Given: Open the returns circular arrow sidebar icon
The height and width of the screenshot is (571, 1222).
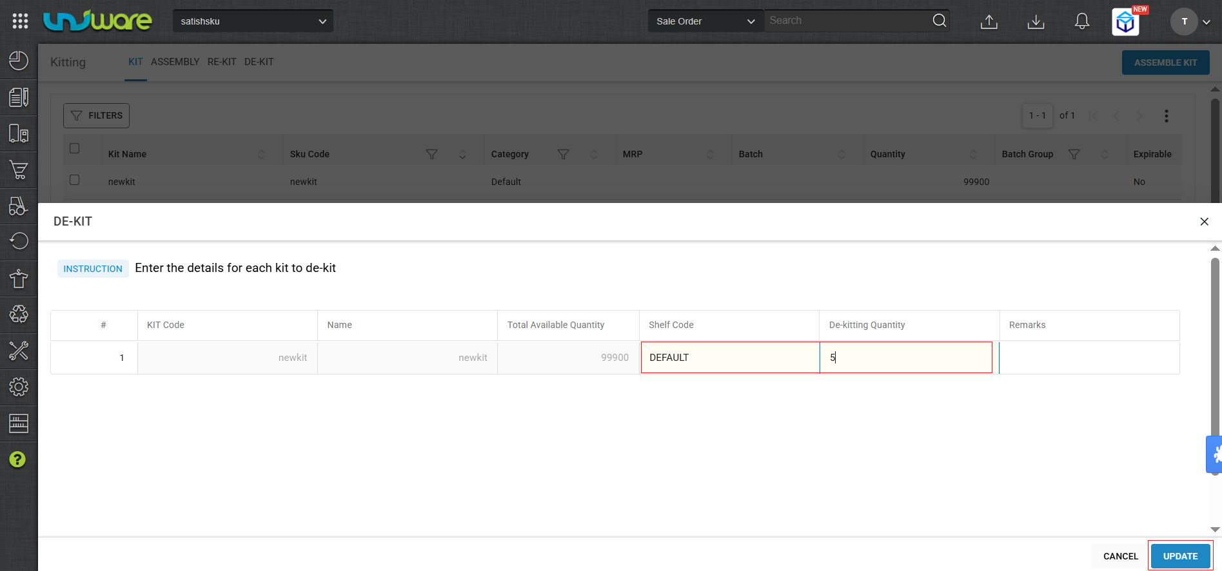Looking at the screenshot, I should pyautogui.click(x=19, y=242).
